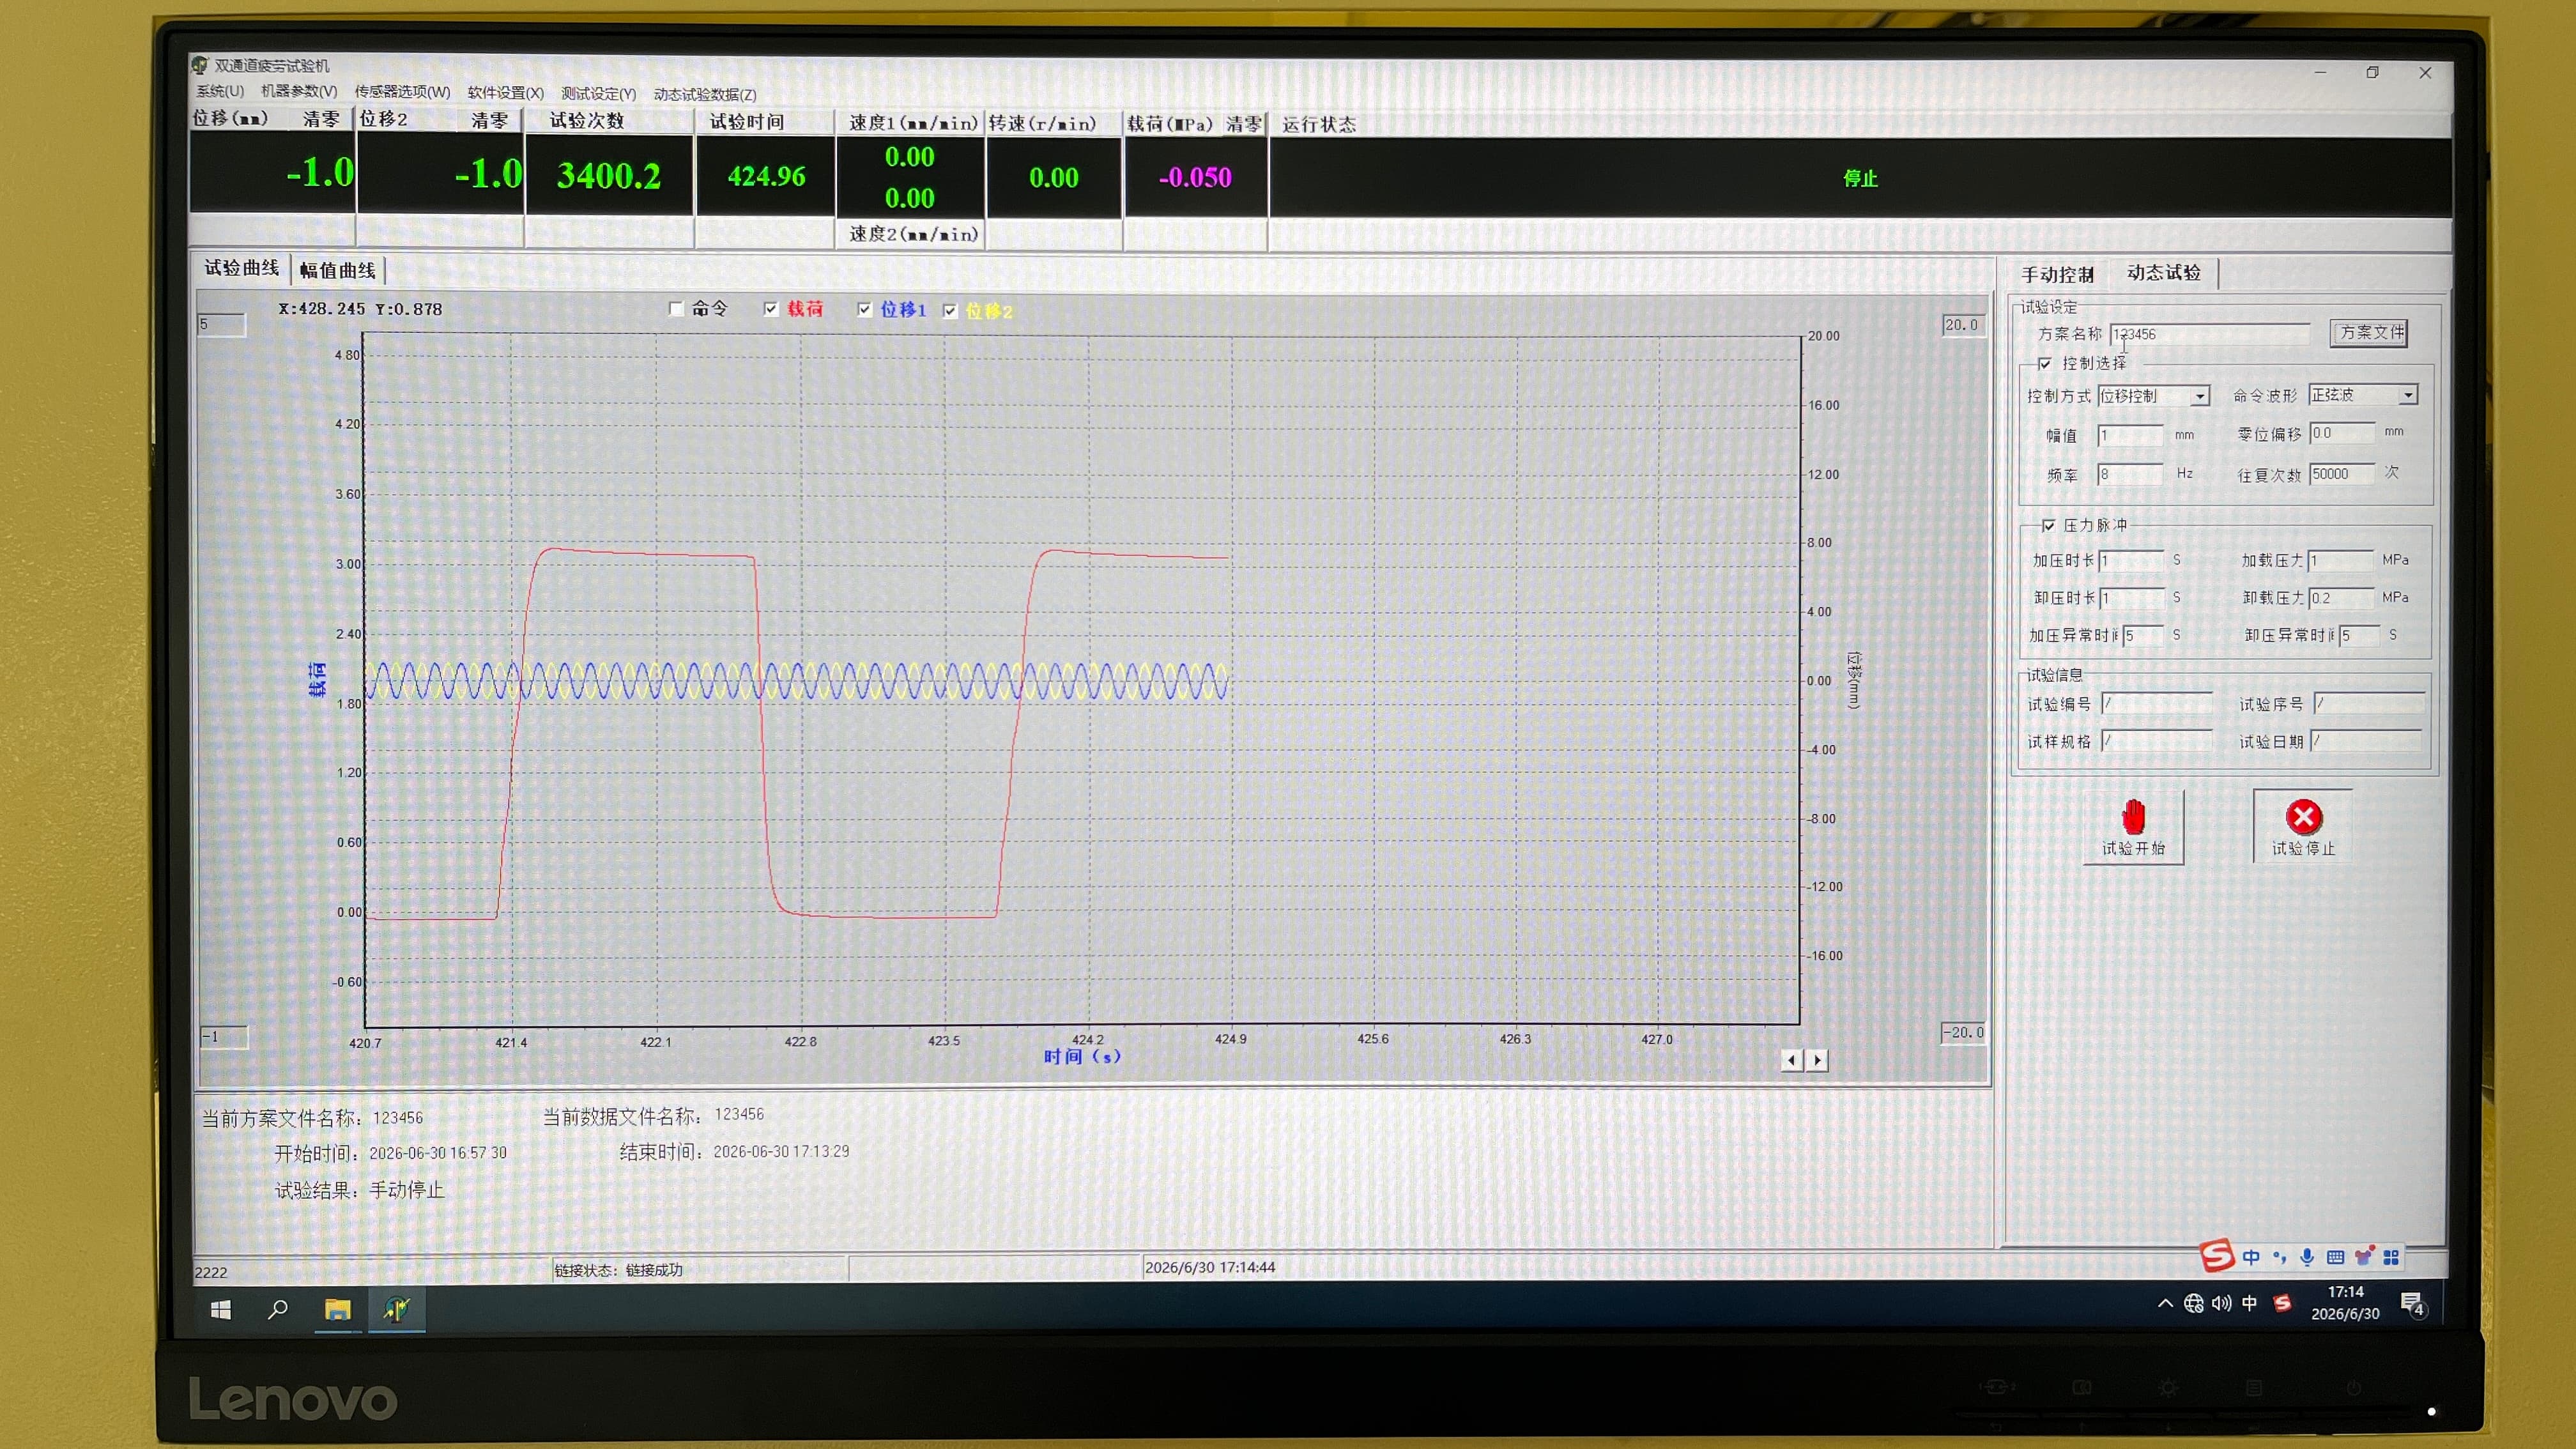2576x1449 pixels.
Task: Switch to the 手动控制 tab
Action: coord(2057,274)
